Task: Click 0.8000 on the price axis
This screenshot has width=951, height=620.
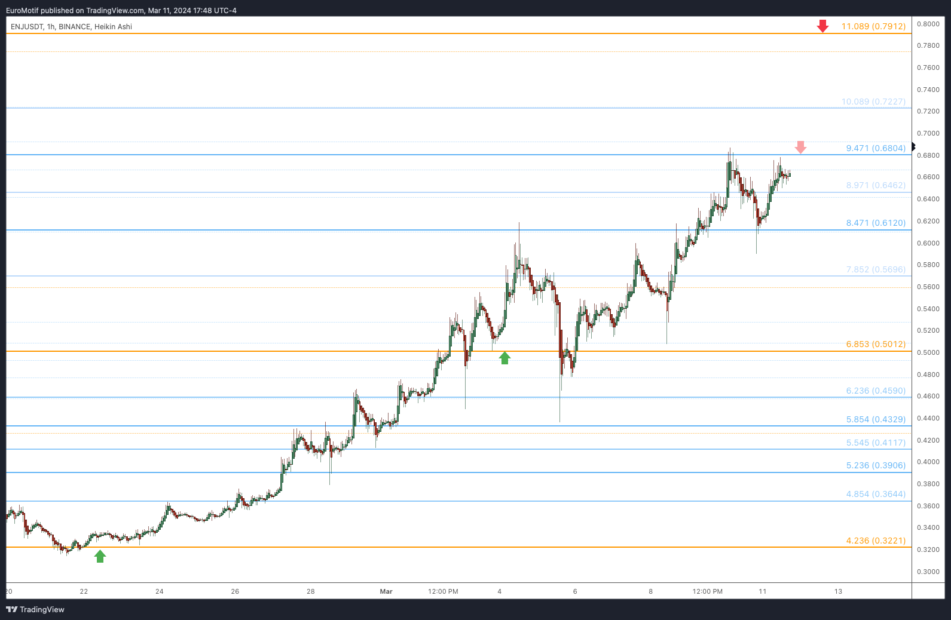Action: tap(928, 24)
